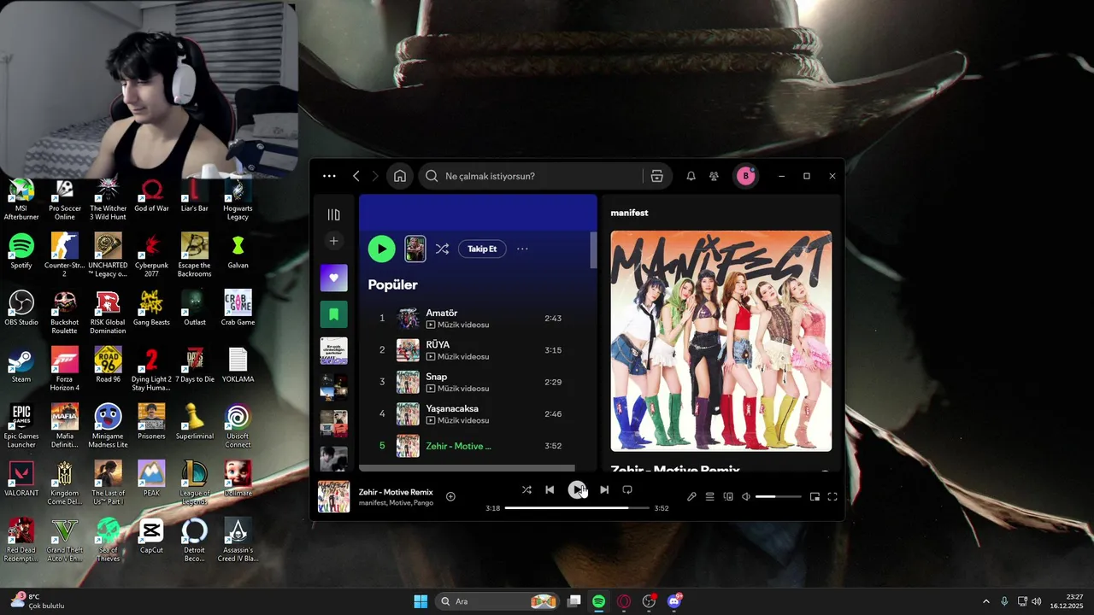This screenshot has height=615, width=1094.
Task: Click Spotify icon on taskbar
Action: coord(599,601)
